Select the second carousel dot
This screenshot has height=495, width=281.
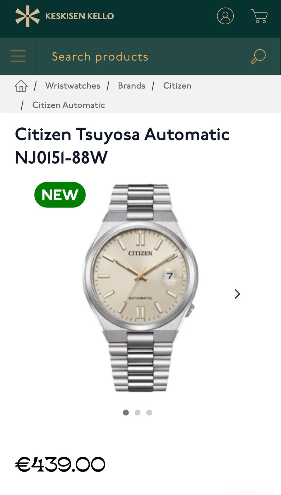pos(138,412)
